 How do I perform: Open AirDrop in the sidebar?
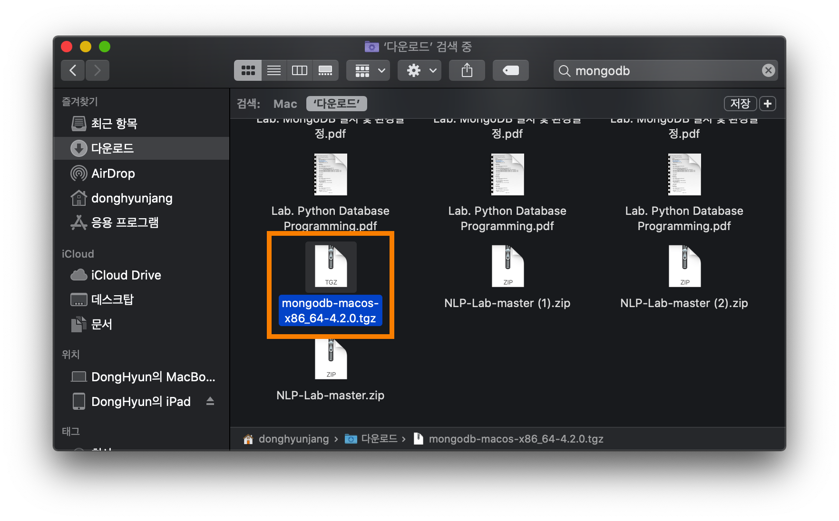pyautogui.click(x=142, y=173)
